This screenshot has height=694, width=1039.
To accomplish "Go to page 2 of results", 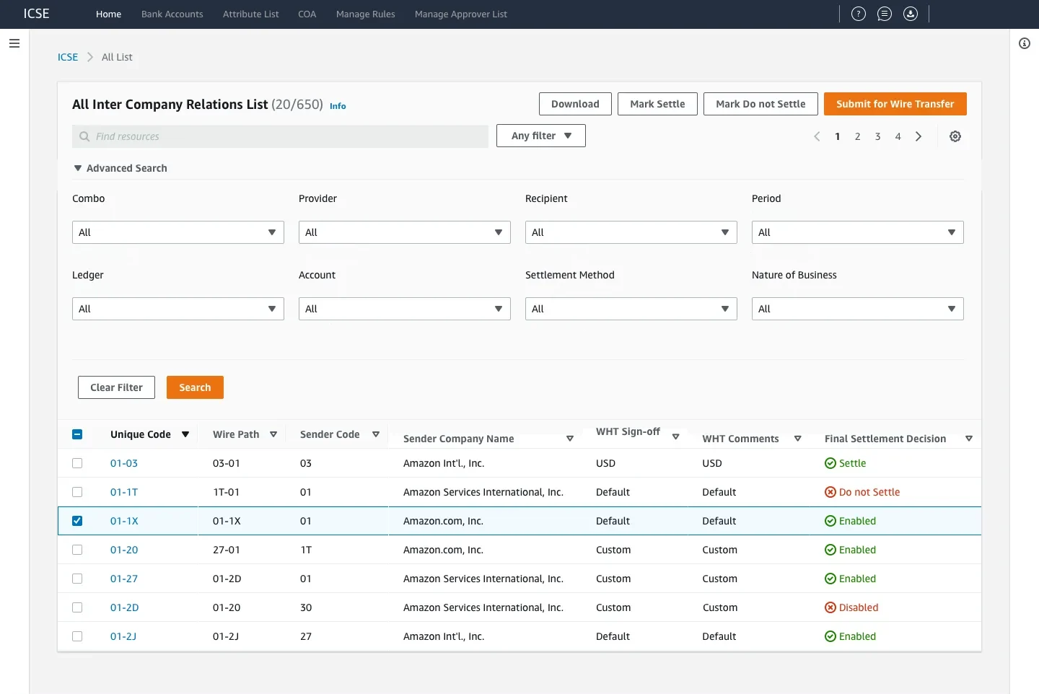I will click(x=858, y=136).
